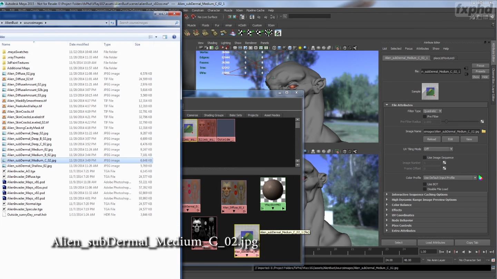
Task: Click the output connection arrow icon below input arrow
Action: tap(466, 74)
